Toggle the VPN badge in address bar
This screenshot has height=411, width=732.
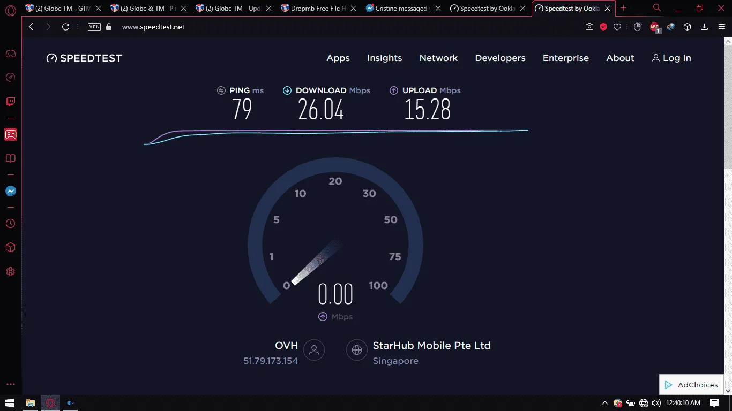(94, 27)
